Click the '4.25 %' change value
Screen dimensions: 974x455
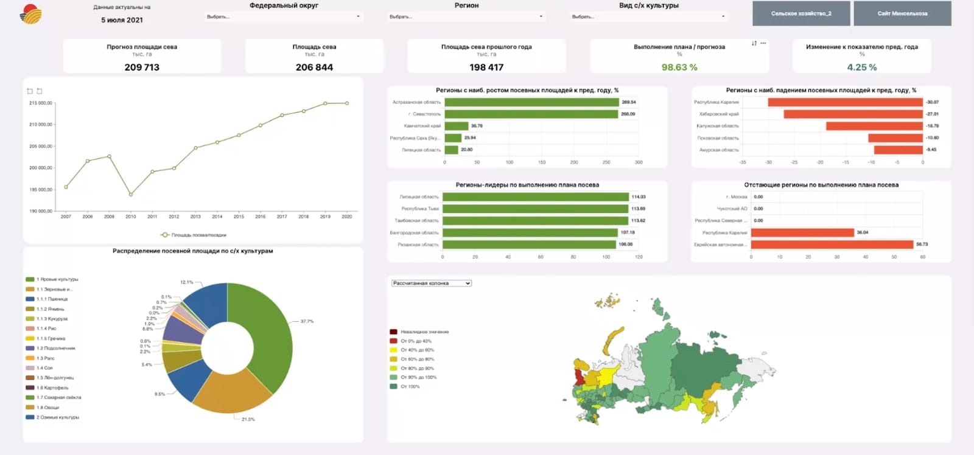pyautogui.click(x=862, y=68)
